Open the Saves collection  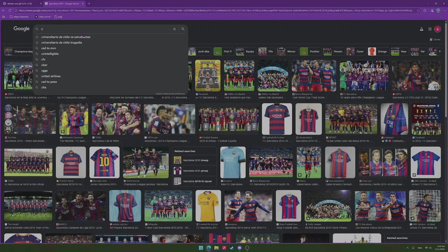pyautogui.click(x=435, y=40)
